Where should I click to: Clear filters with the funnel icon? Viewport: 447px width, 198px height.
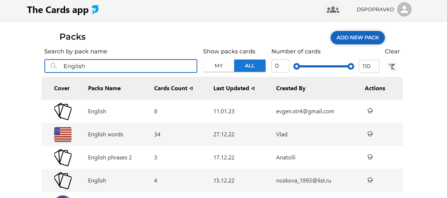[392, 66]
